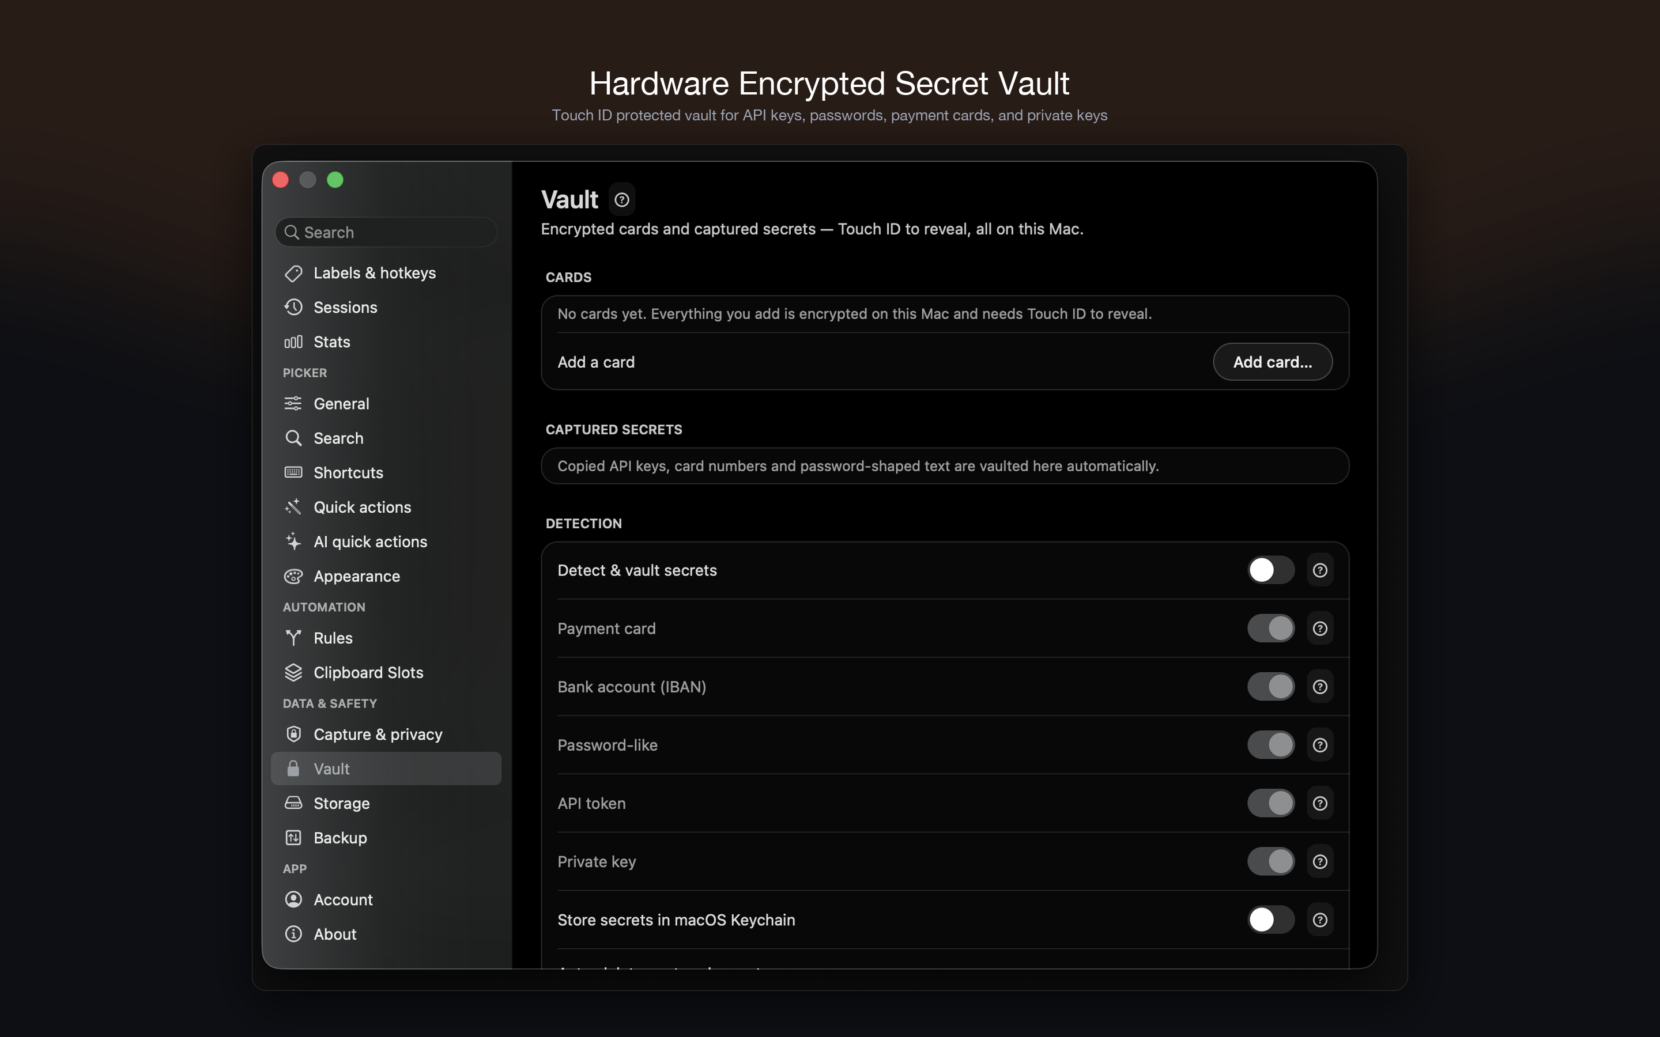Open General picker settings
The image size is (1660, 1037).
(x=386, y=403)
